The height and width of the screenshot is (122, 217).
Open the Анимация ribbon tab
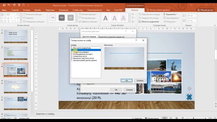(x=63, y=10)
